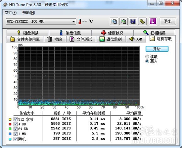Click the 190 IOPS value
The image size is (182, 148).
pyautogui.click(x=62, y=133)
